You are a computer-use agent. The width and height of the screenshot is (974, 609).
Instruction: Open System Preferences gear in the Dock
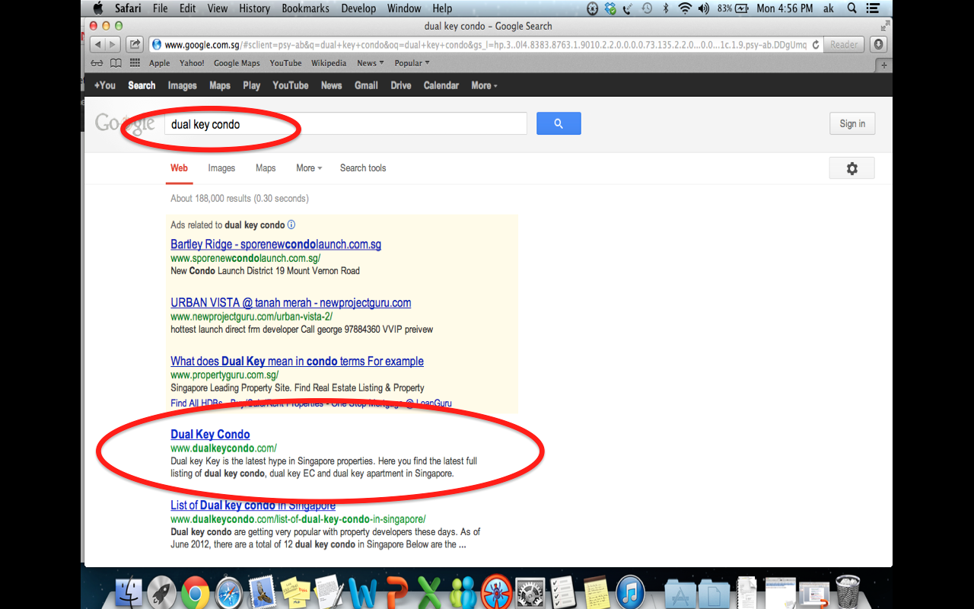coord(530,592)
